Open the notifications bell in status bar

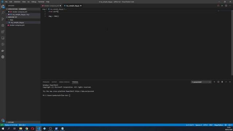(x=230, y=125)
